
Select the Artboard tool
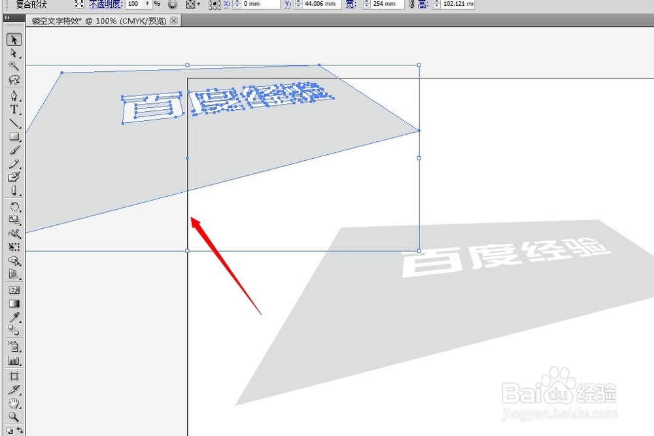click(14, 377)
